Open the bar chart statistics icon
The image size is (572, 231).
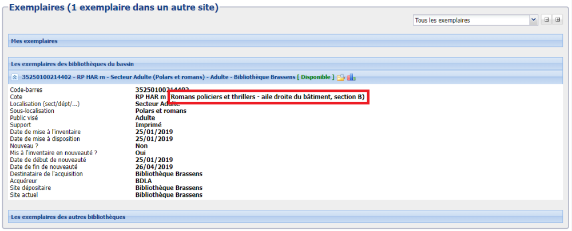pyautogui.click(x=351, y=77)
